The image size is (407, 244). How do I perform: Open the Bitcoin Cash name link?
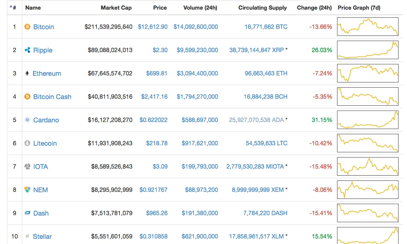coord(52,97)
